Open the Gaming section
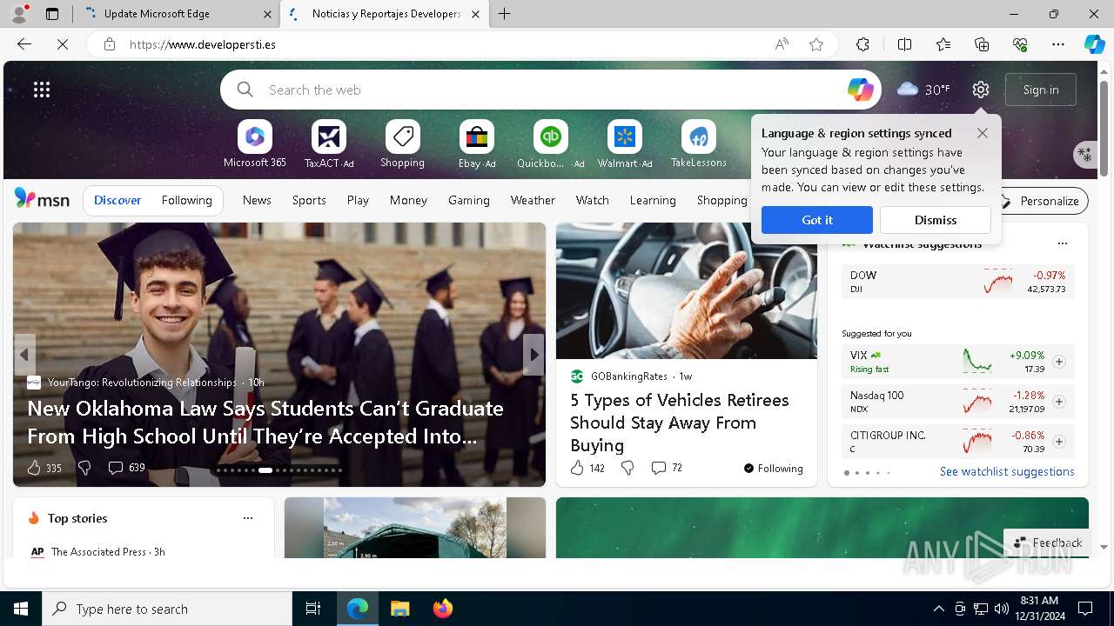This screenshot has height=626, width=1114. [469, 200]
